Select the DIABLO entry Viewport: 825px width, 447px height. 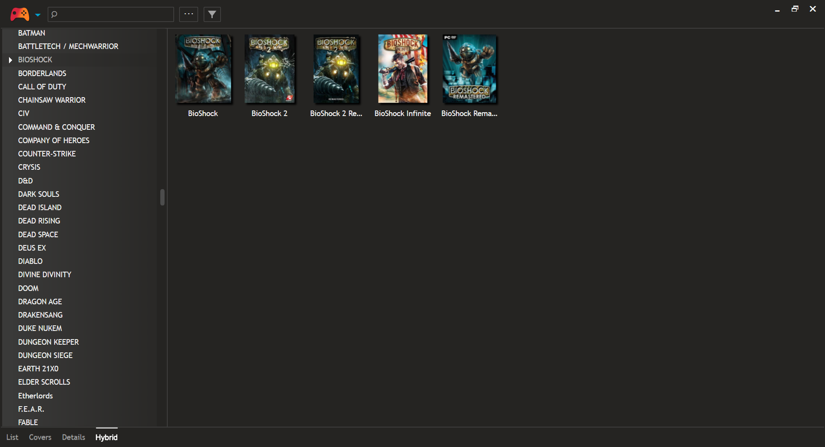click(30, 261)
